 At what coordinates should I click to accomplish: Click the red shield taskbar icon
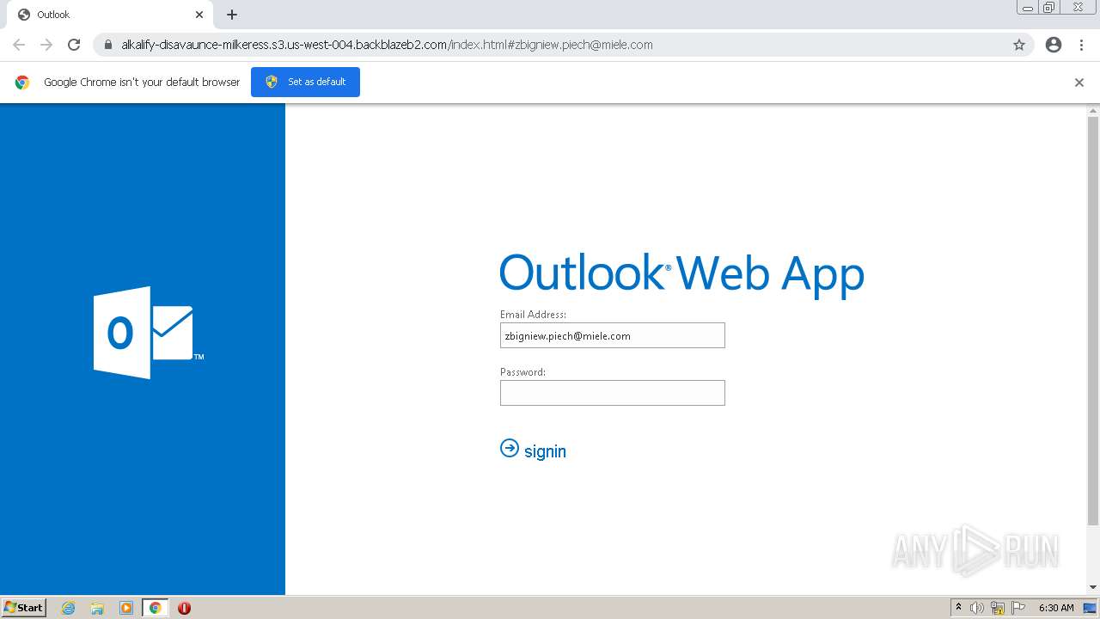click(184, 608)
